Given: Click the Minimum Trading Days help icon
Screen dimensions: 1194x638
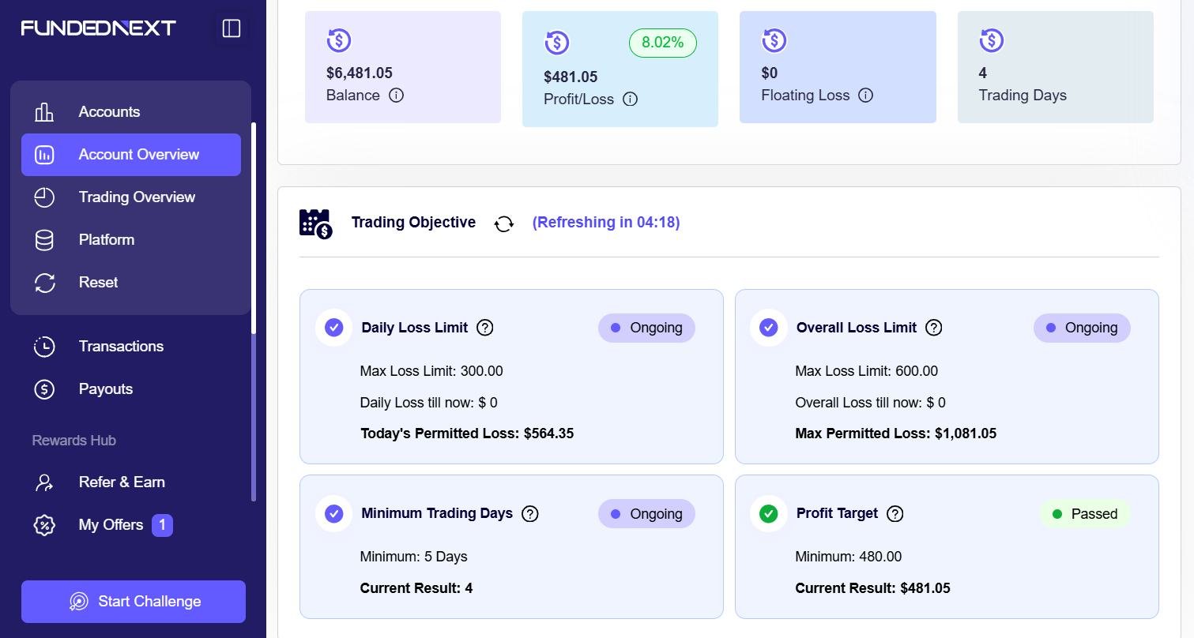Looking at the screenshot, I should pos(530,514).
